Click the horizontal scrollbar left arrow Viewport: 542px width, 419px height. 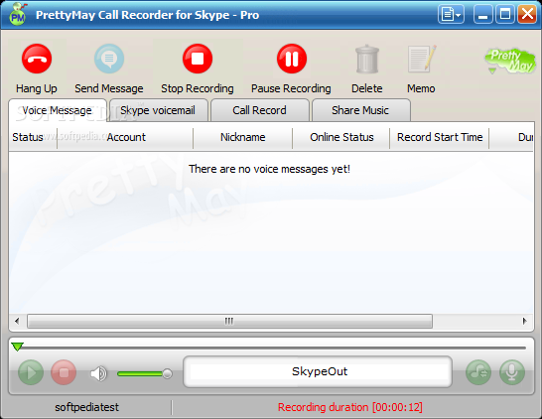coord(17,321)
